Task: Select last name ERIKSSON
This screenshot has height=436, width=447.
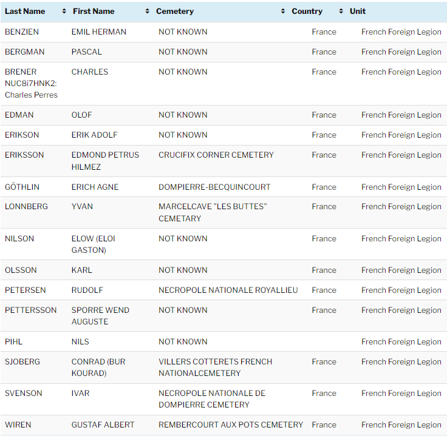Action: click(24, 155)
